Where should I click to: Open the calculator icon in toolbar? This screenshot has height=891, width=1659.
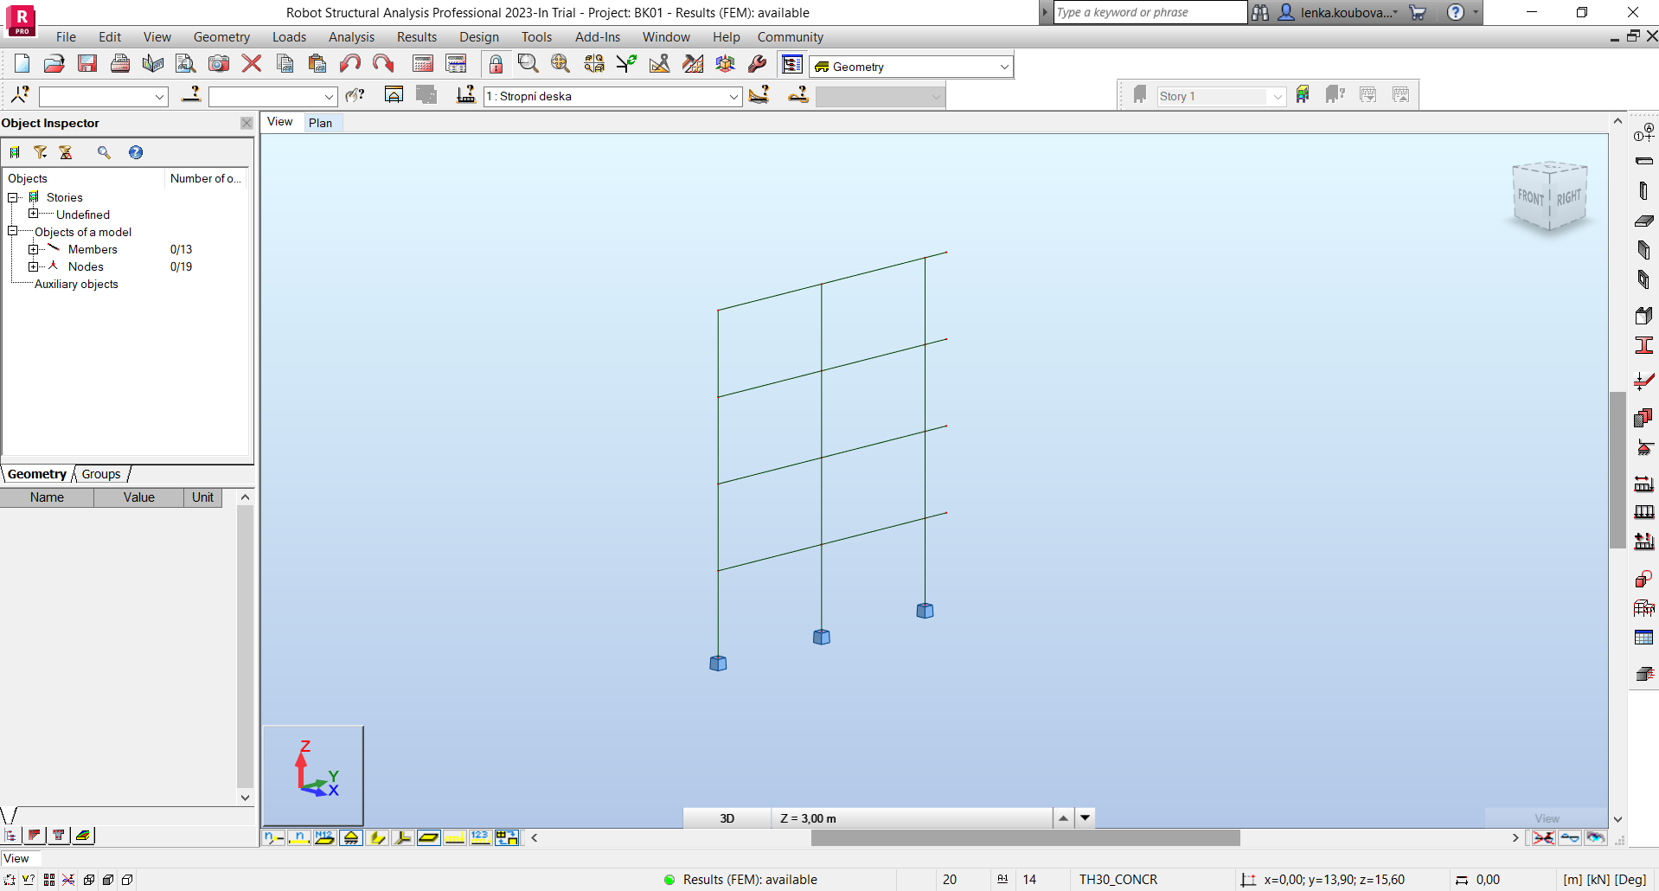[422, 63]
